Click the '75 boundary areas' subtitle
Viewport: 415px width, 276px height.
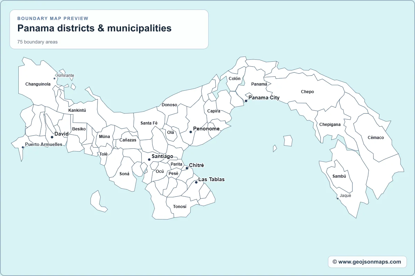click(x=37, y=42)
